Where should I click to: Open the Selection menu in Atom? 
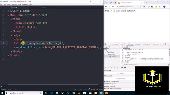click(x=14, y=4)
